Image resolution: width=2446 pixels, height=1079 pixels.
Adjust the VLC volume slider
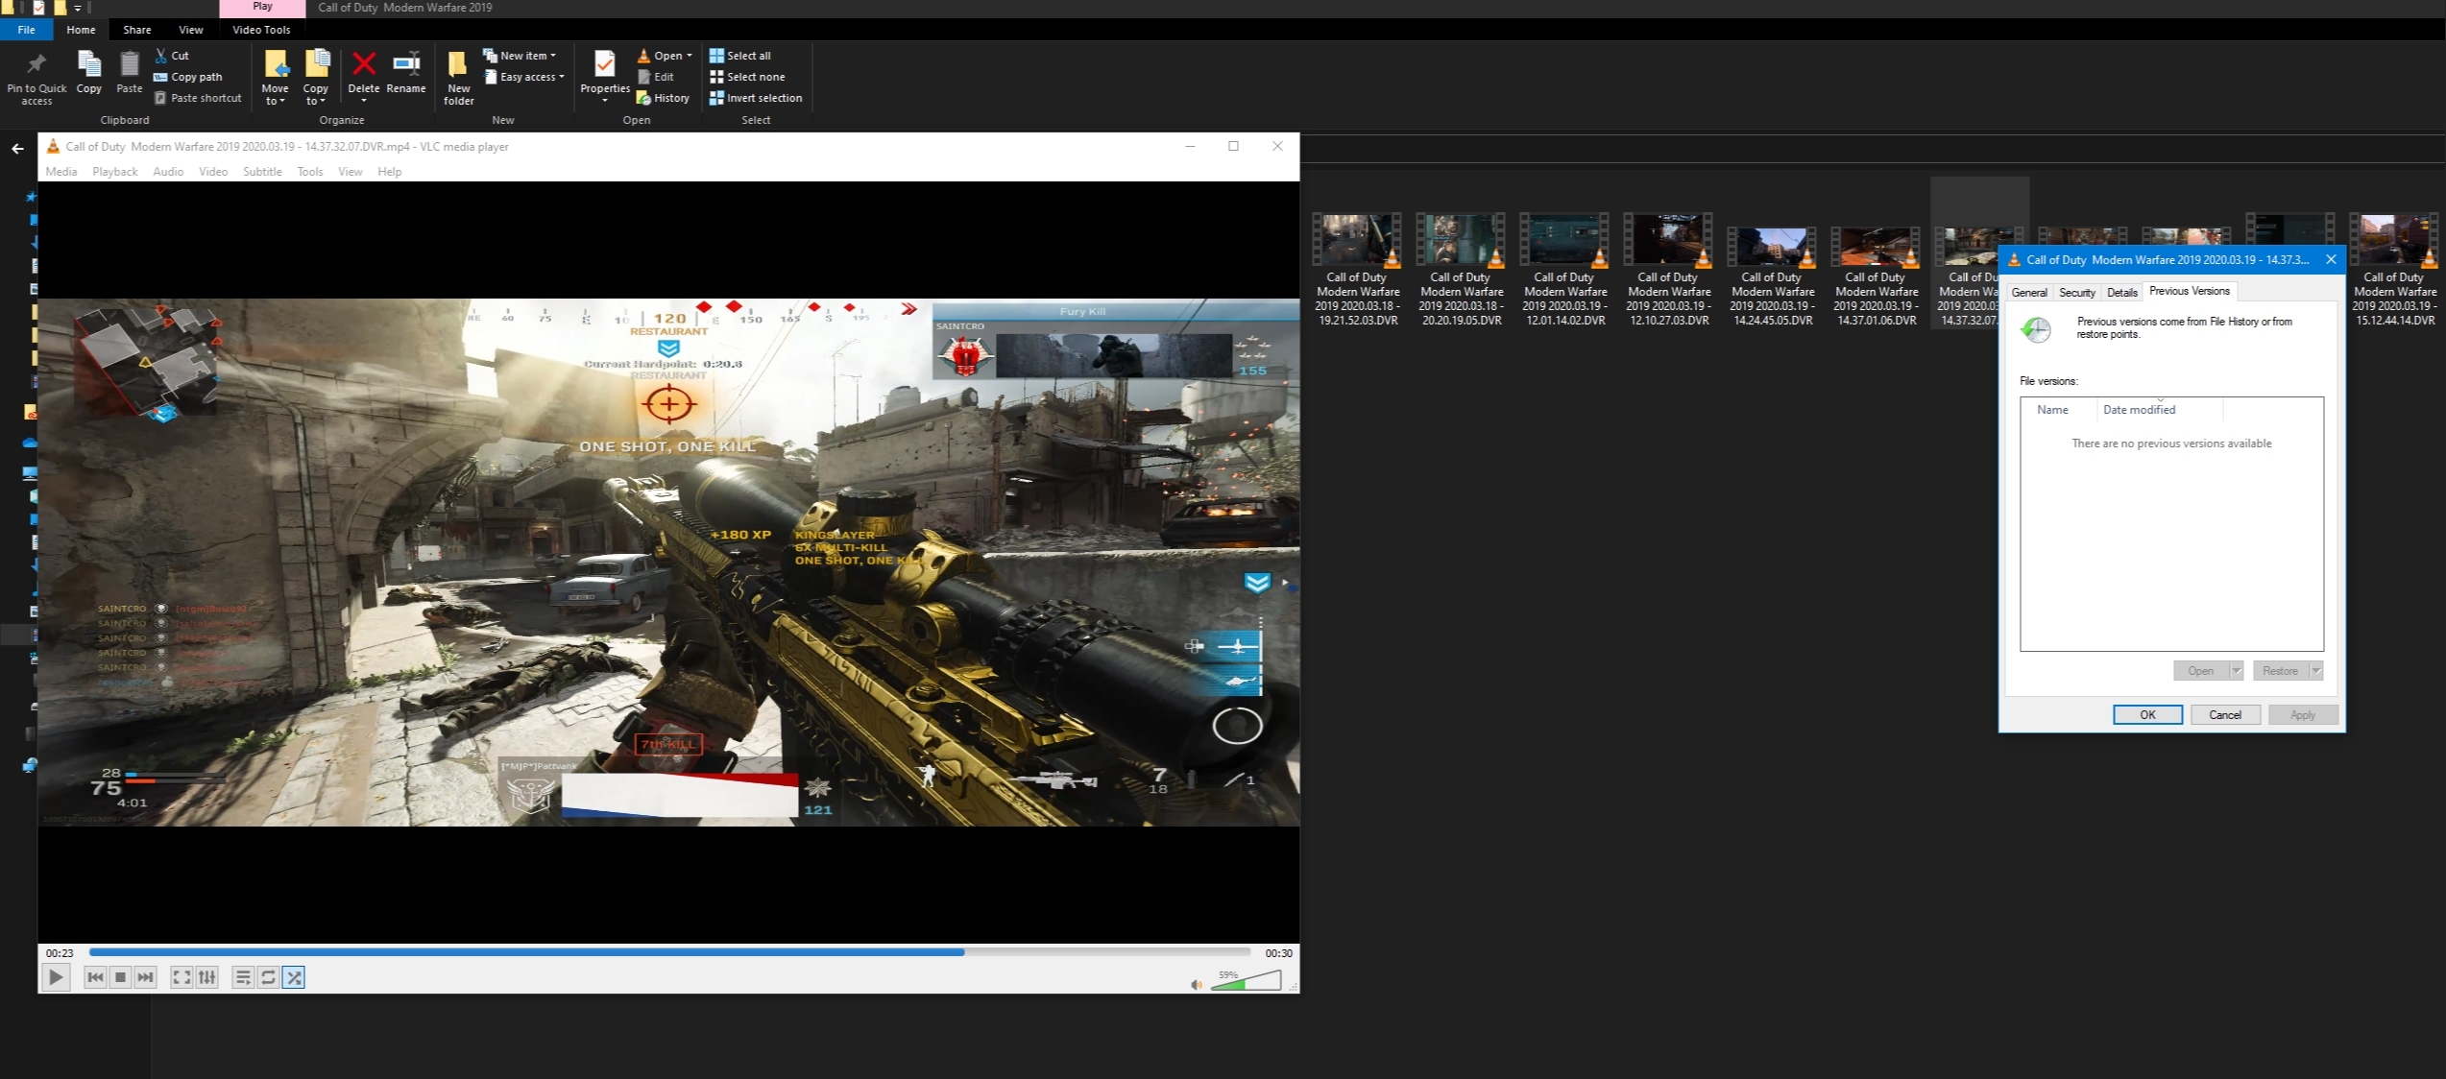1247,982
